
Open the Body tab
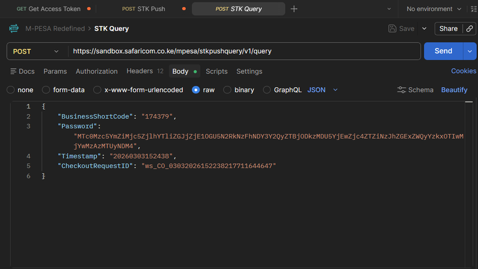(185, 71)
